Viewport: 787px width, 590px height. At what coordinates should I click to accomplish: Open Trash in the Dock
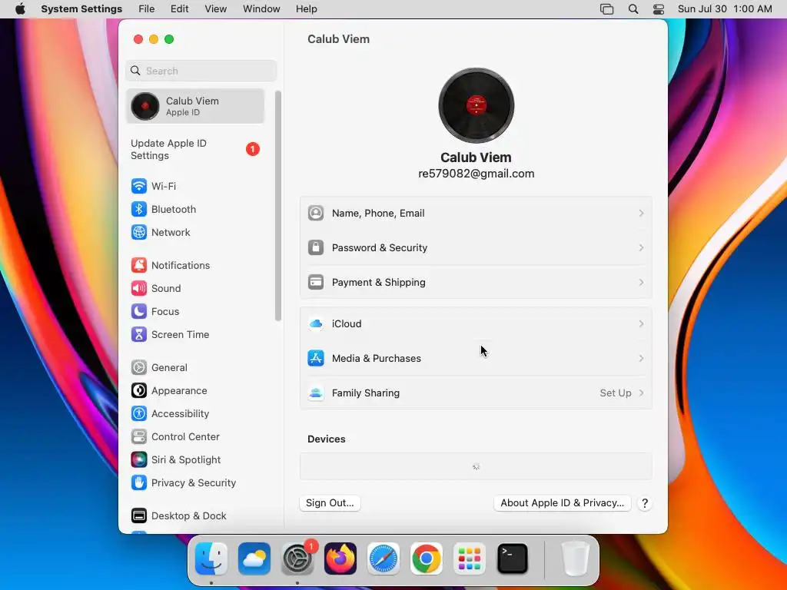click(x=576, y=559)
